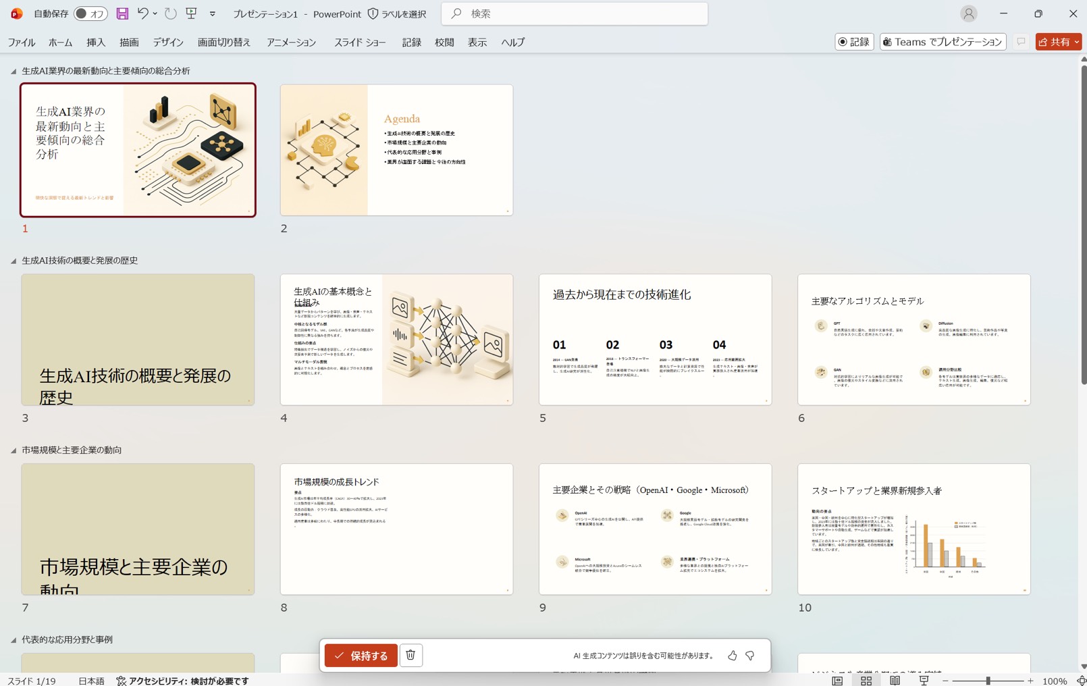Toggle the 自動保存 AutoSave switch

click(x=90, y=14)
